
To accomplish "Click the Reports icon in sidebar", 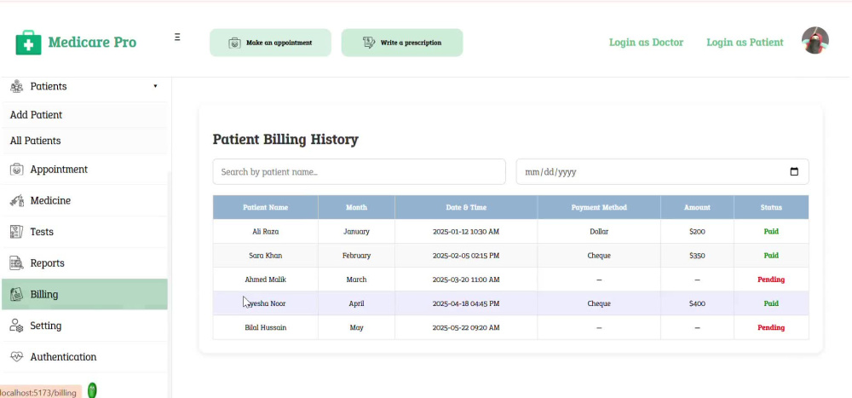I will point(17,263).
